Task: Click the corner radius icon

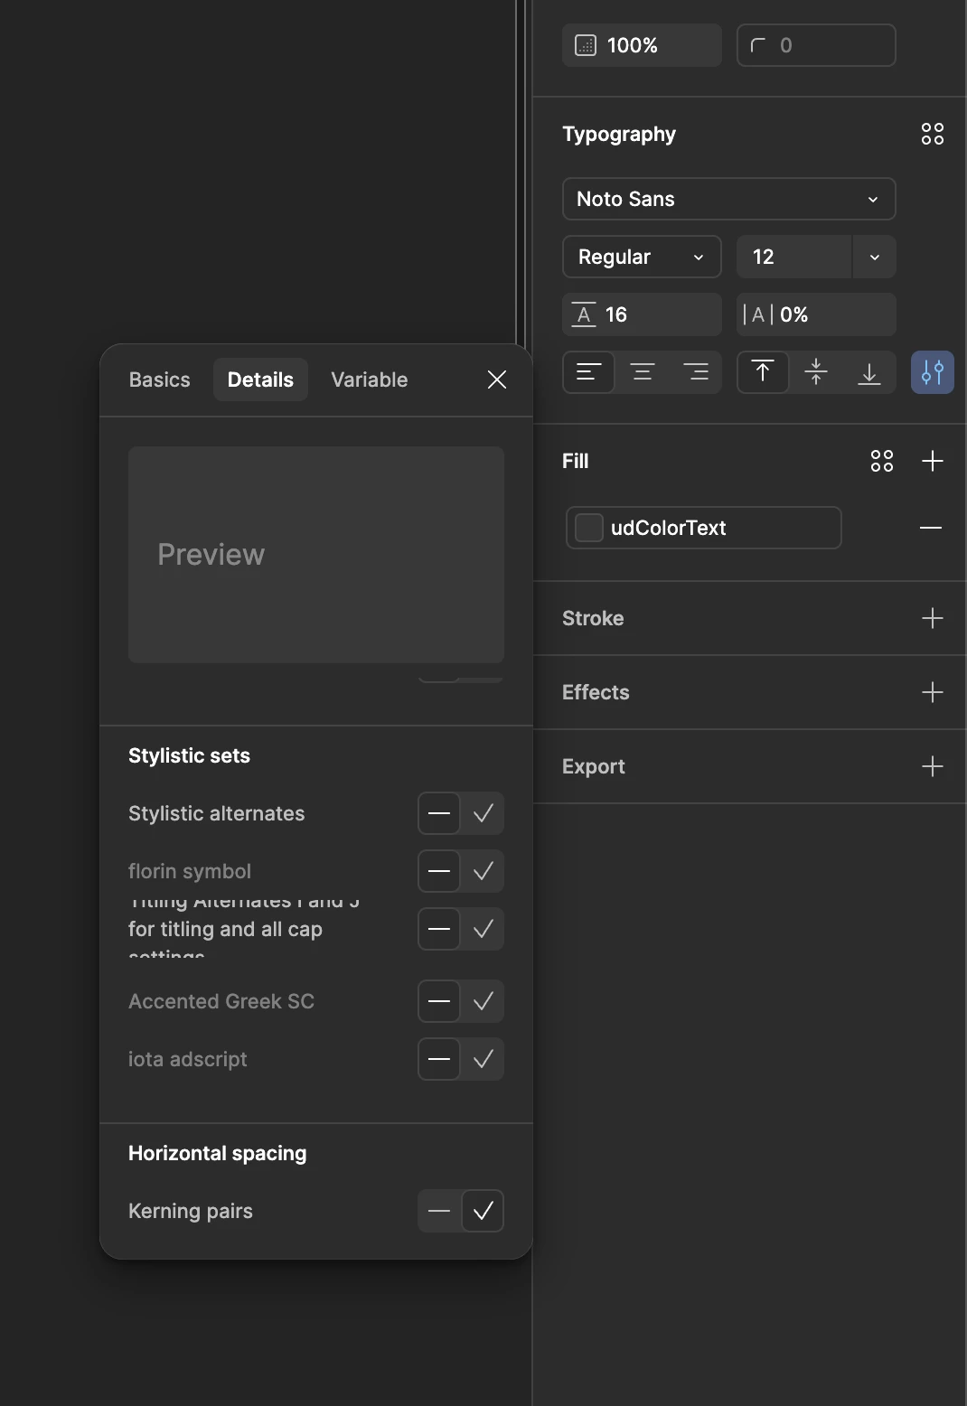Action: click(x=759, y=45)
